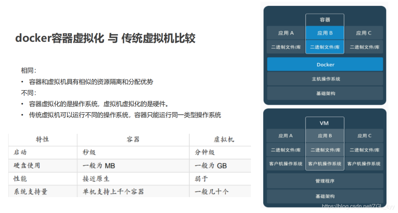Click '客户机操作系统' under 应用 B in VM diagram
The height and width of the screenshot is (213, 398).
[325, 164]
